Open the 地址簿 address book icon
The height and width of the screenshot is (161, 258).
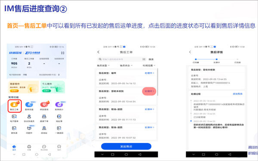click(59, 118)
